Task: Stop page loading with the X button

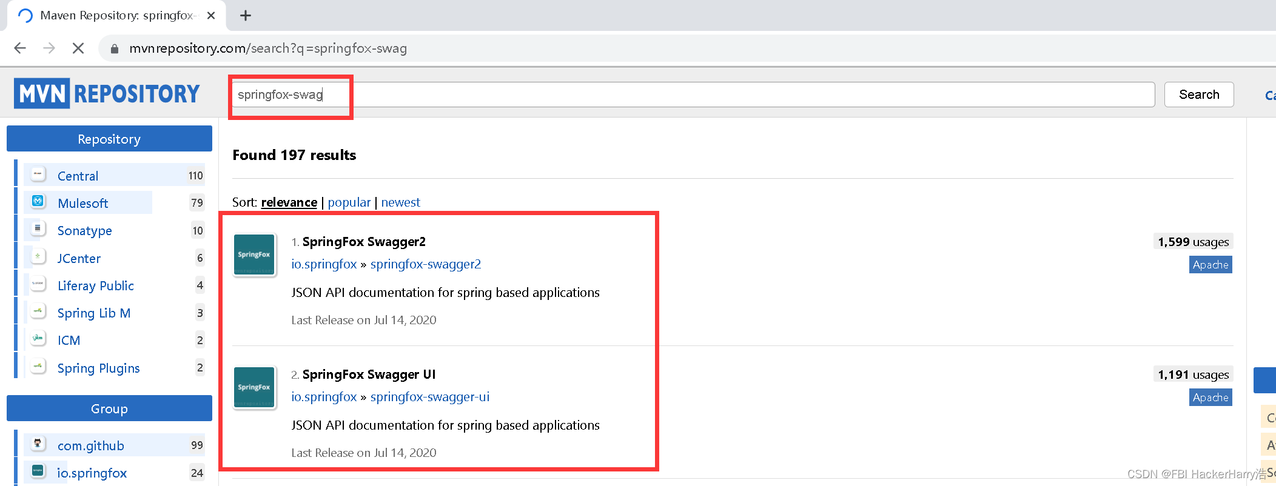Action: tap(78, 48)
